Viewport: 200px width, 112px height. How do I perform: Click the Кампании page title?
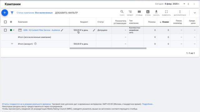click(12, 4)
